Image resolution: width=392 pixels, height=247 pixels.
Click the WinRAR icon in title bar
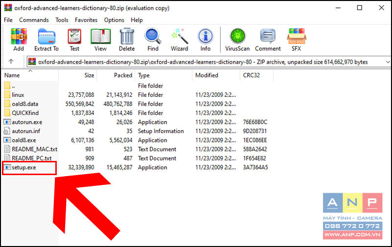coord(8,7)
